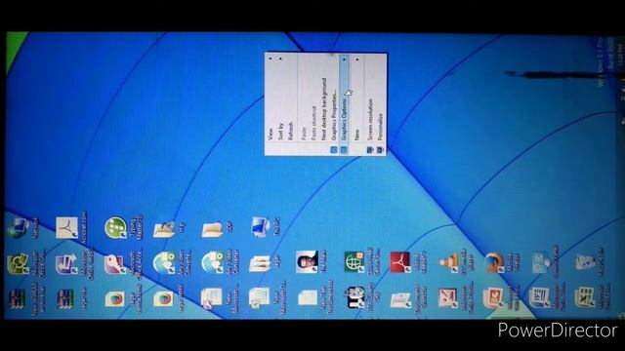Screen dimensions: 625x351
Task: Choose Next desktop background in context menu
Action: coord(323,104)
